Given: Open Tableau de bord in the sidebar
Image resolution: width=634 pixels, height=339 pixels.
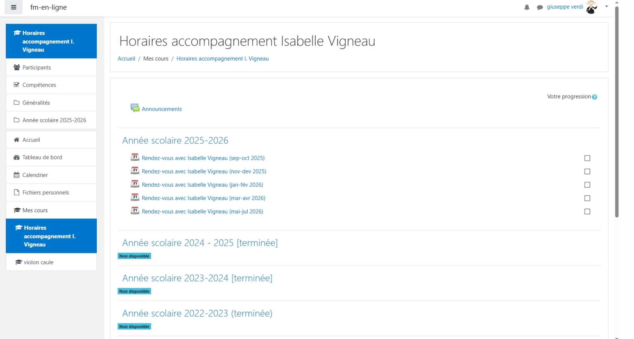Looking at the screenshot, I should [42, 157].
